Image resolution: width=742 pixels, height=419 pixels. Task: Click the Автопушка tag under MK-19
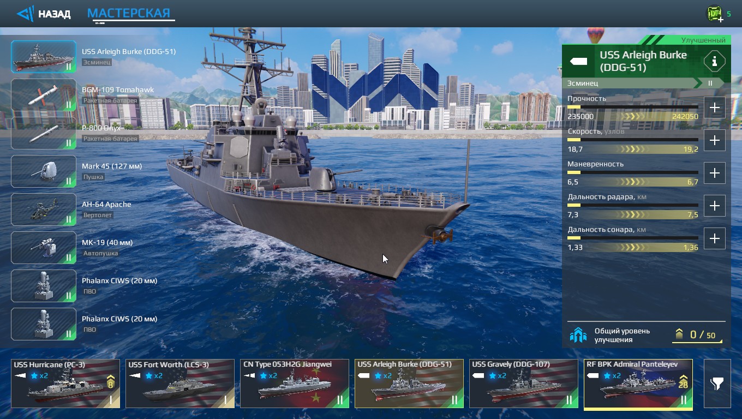tap(100, 253)
